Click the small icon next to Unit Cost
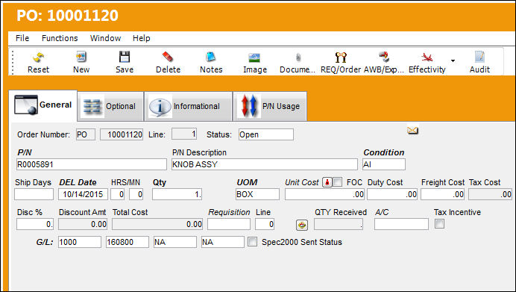 (327, 182)
